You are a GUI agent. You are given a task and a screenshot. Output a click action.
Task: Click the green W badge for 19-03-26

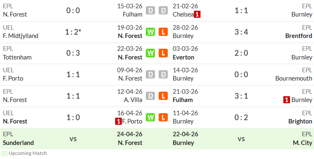pos(150,32)
